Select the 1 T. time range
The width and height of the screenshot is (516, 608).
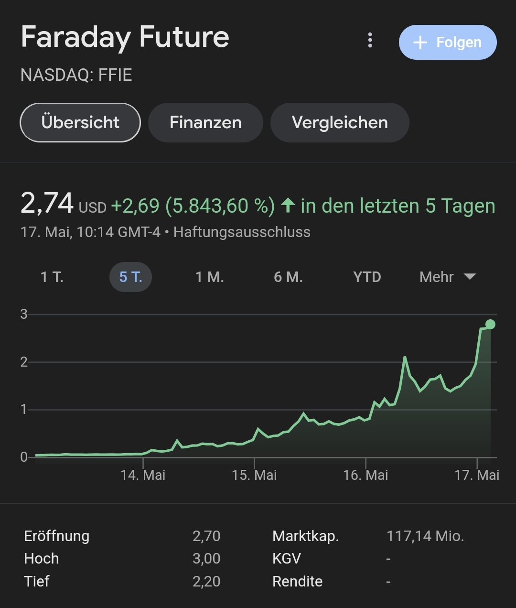(52, 277)
